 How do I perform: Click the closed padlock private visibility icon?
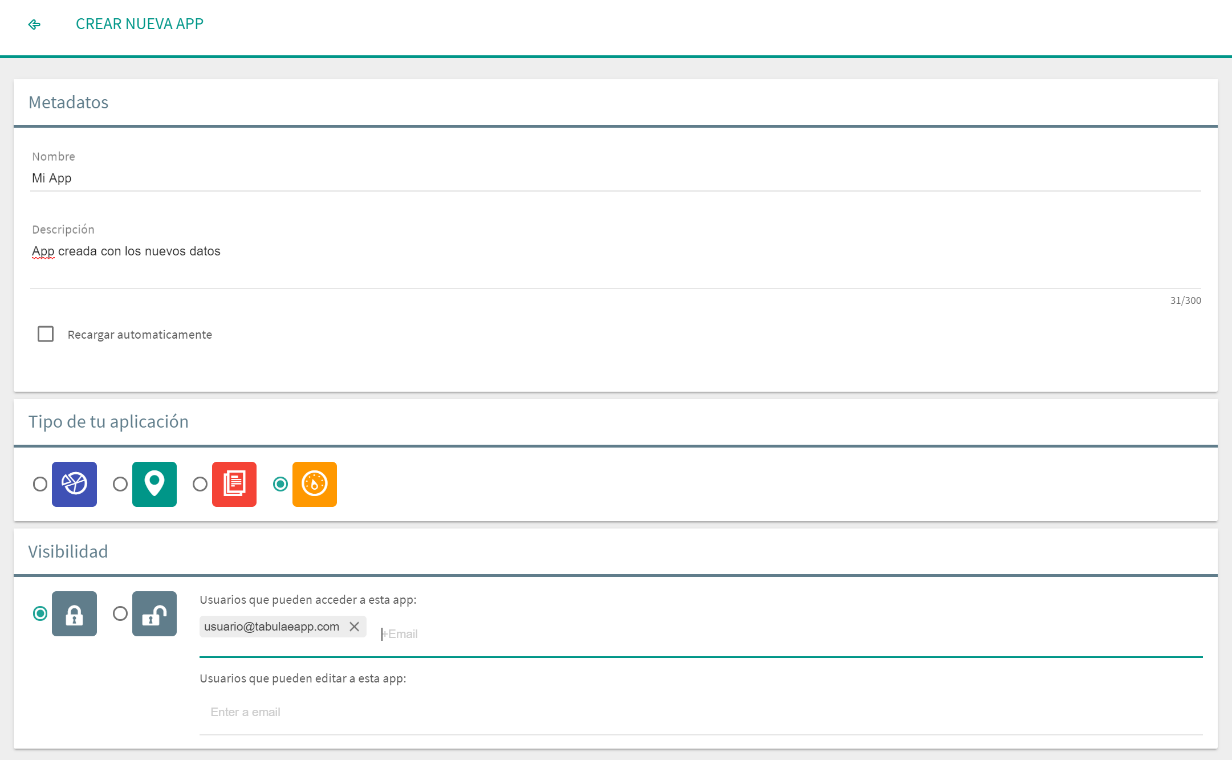tap(74, 613)
